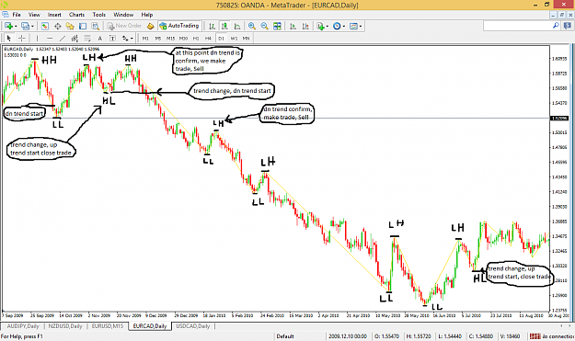575x341 pixels.
Task: Switch timeframe to M5
Action: click(x=158, y=38)
